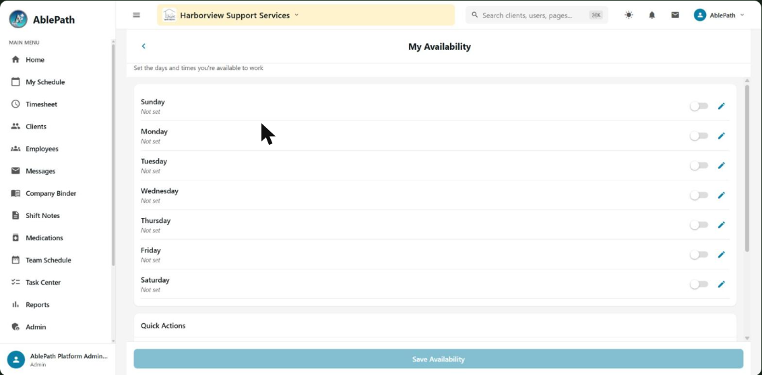Image resolution: width=762 pixels, height=375 pixels.
Task: Click the AblePath logo icon
Action: 18,20
